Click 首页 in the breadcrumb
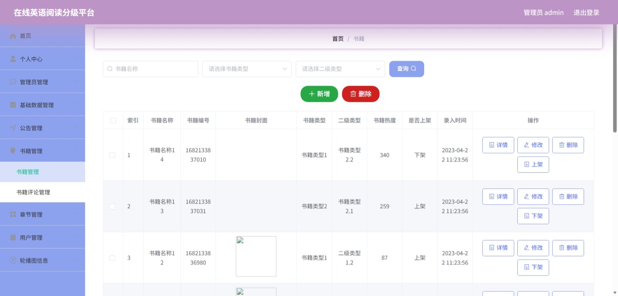Screen dimensions: 618x296 (x=338, y=39)
